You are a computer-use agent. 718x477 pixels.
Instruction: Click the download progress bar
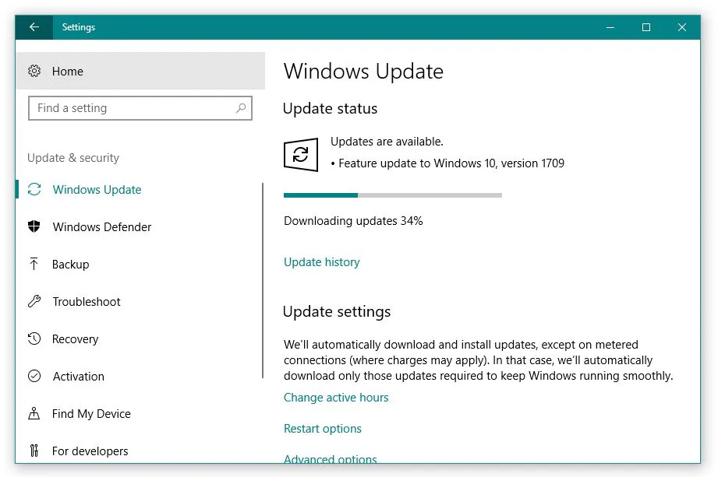(x=392, y=195)
